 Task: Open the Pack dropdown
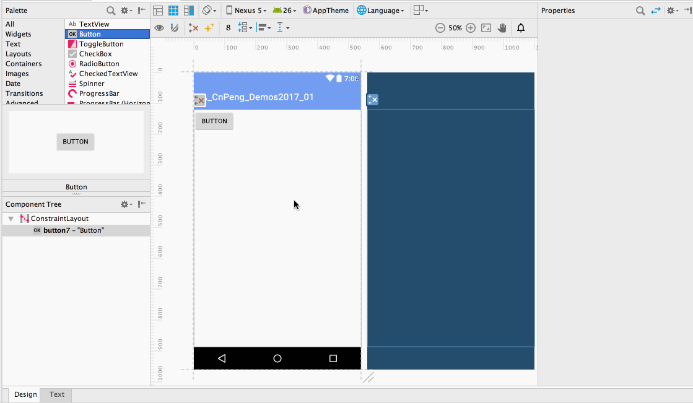(x=245, y=28)
